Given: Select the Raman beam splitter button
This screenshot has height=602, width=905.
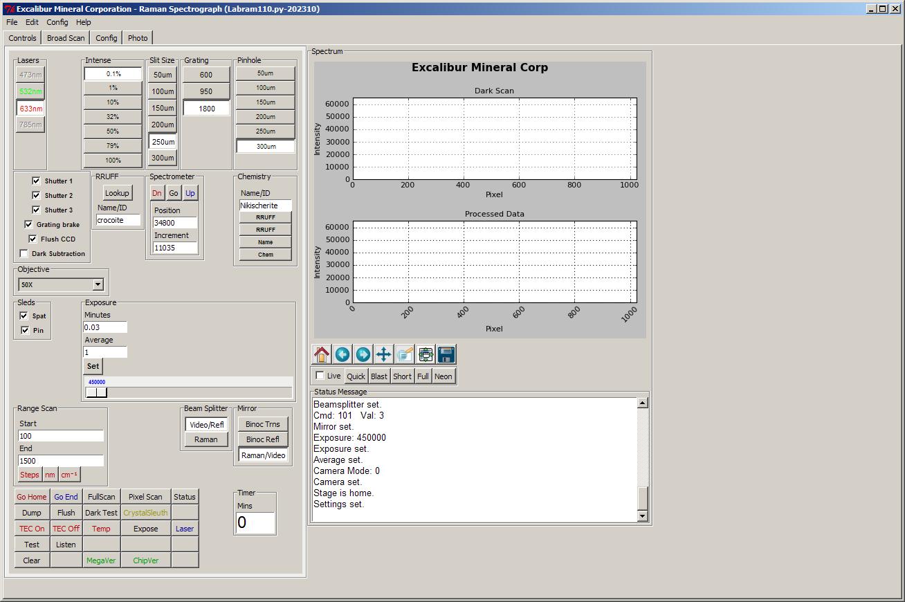Looking at the screenshot, I should point(206,439).
